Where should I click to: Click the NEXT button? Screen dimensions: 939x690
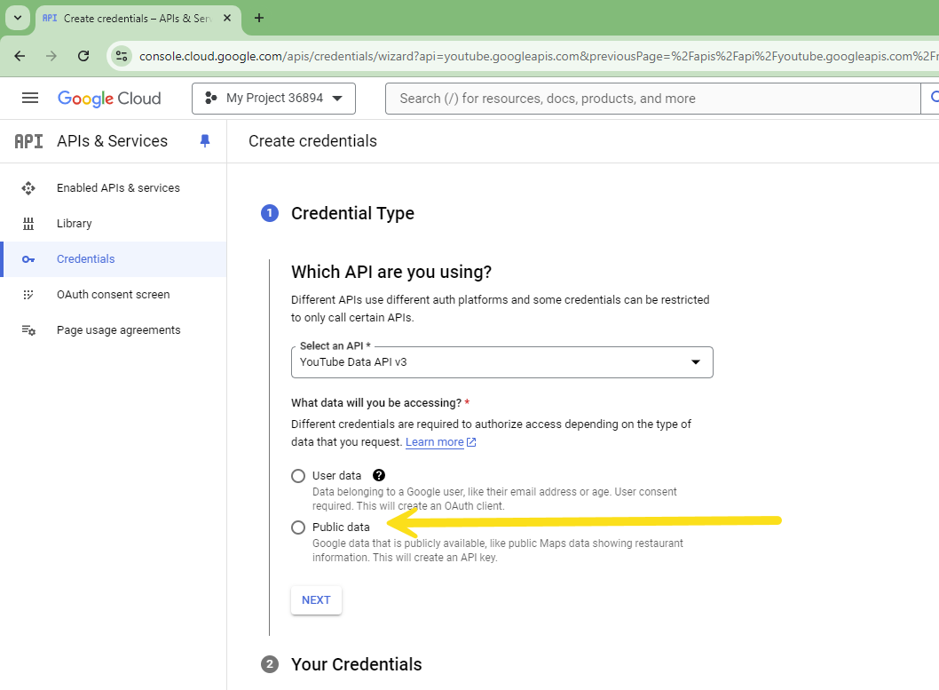pos(316,600)
